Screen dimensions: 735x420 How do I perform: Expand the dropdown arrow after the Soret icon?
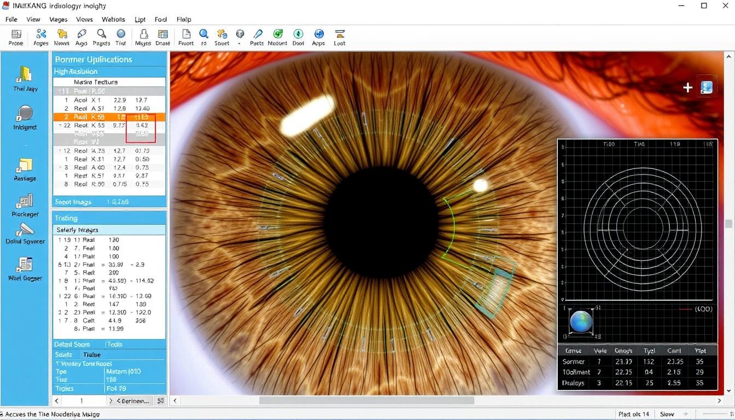coord(240,37)
